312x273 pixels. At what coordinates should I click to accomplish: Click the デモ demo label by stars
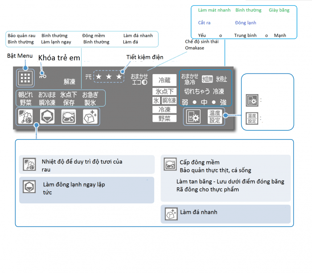(x=88, y=77)
